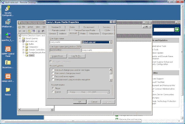
Task: Click the Cut scissors toolbar icon
Action: tap(39, 31)
